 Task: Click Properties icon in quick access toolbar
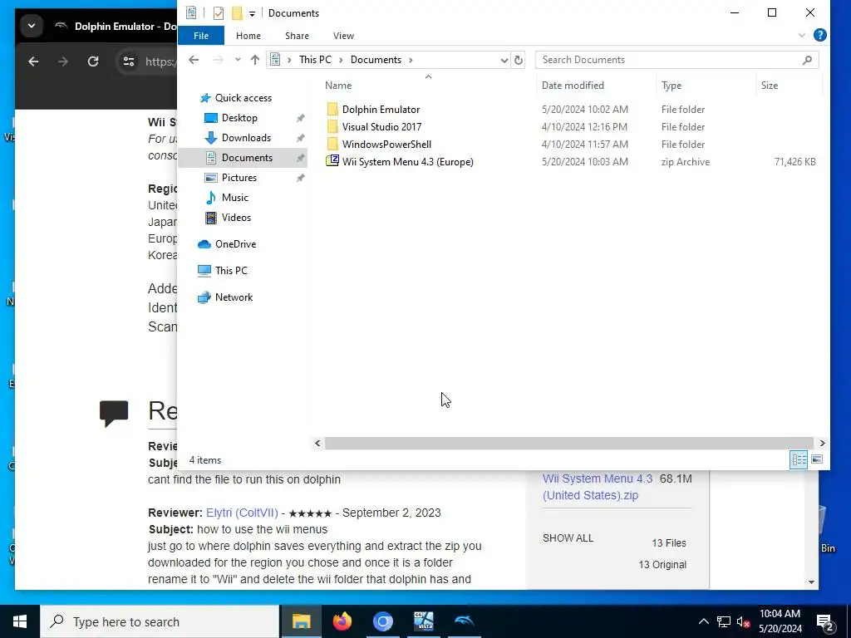[219, 13]
